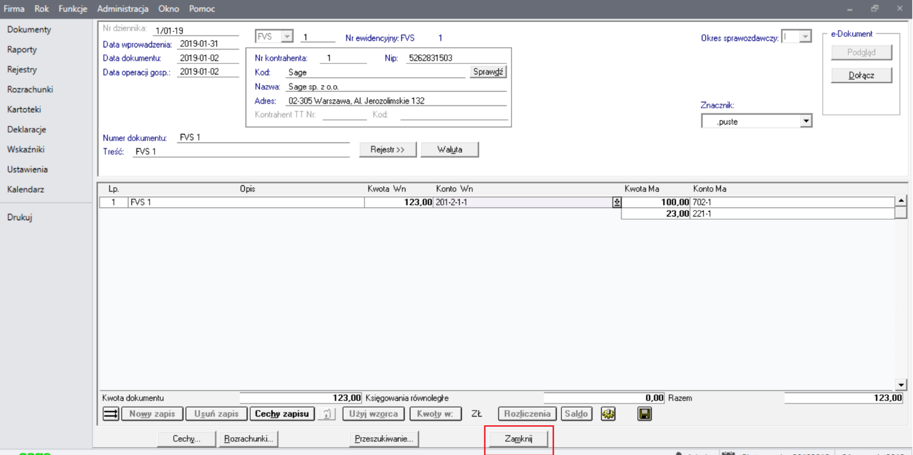Image resolution: width=913 pixels, height=455 pixels.
Task: Open the Administracja menu
Action: click(123, 9)
